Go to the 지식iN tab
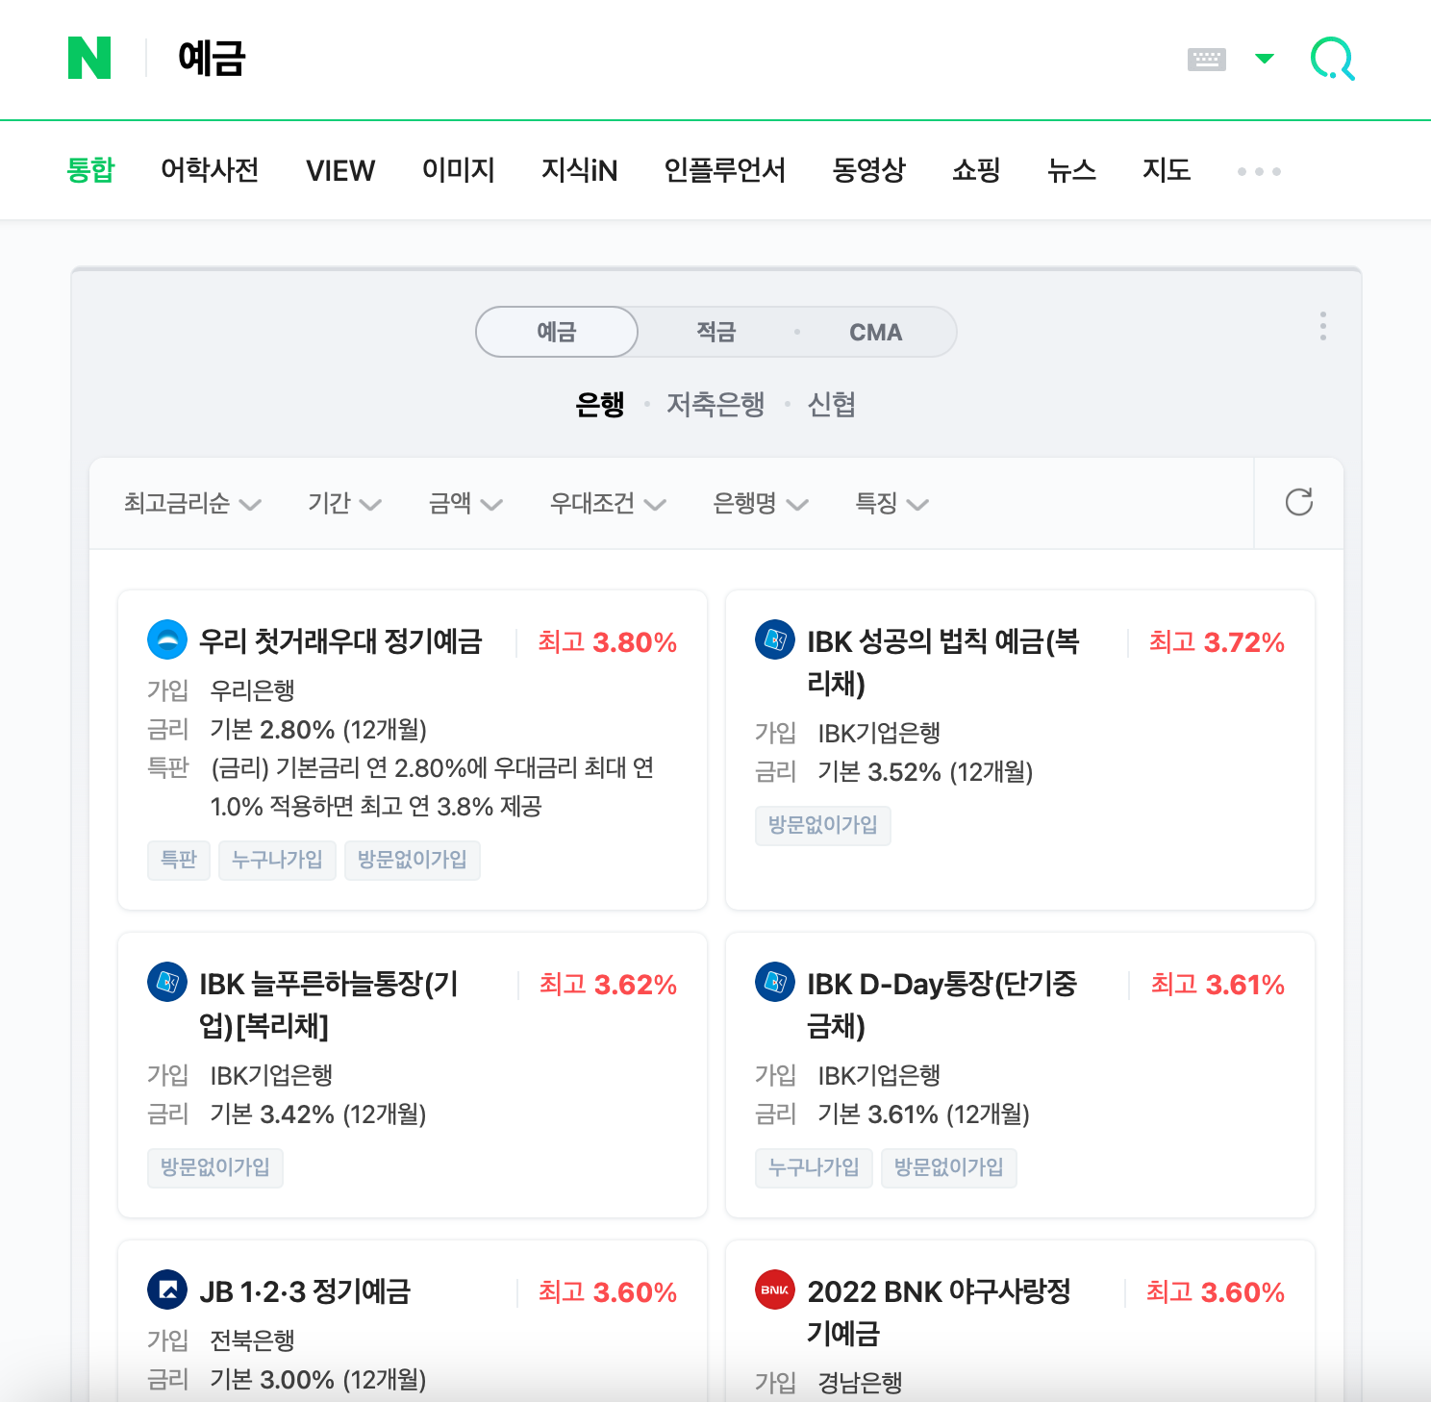Viewport: 1431px width, 1402px height. click(x=579, y=170)
